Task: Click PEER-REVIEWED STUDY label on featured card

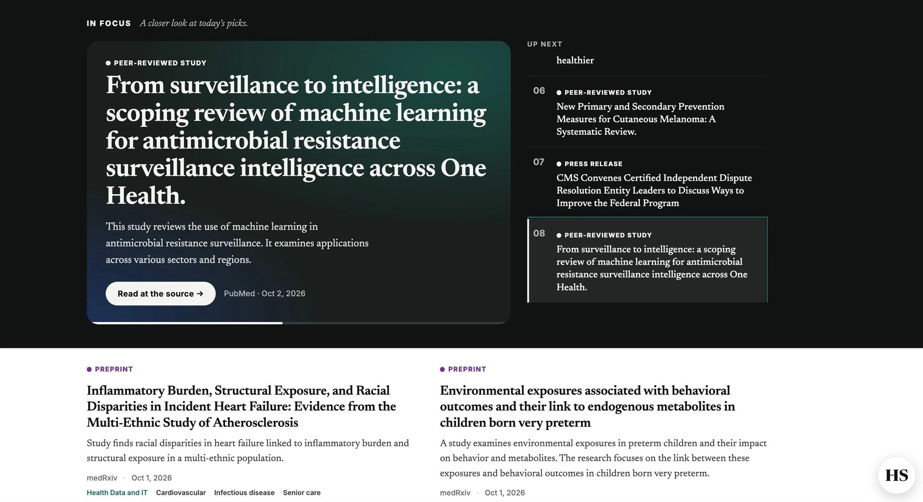Action: [156, 63]
